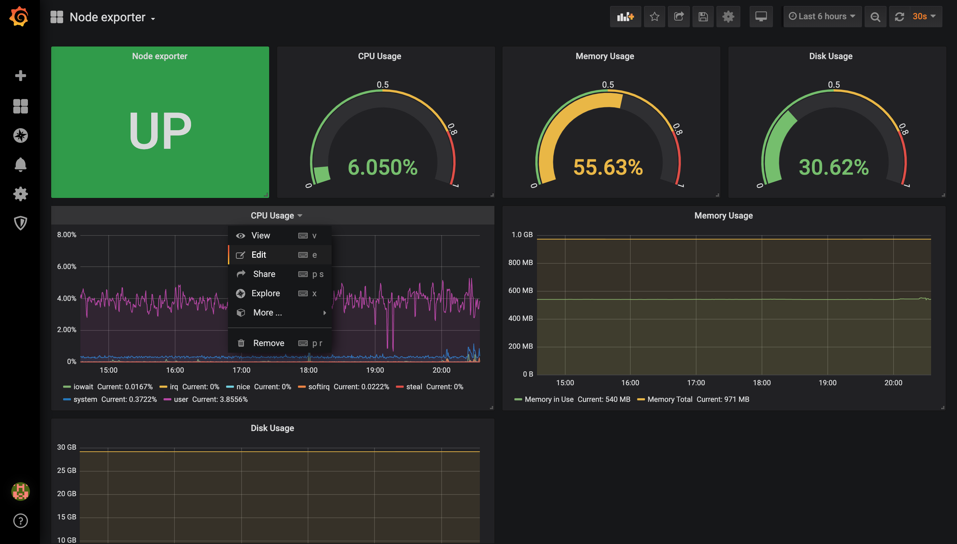Select Share in the panel menu
This screenshot has height=544, width=957.
pyautogui.click(x=280, y=274)
